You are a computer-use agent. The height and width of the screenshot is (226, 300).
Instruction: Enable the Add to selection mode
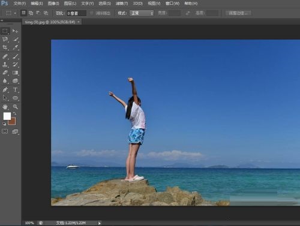click(x=31, y=13)
